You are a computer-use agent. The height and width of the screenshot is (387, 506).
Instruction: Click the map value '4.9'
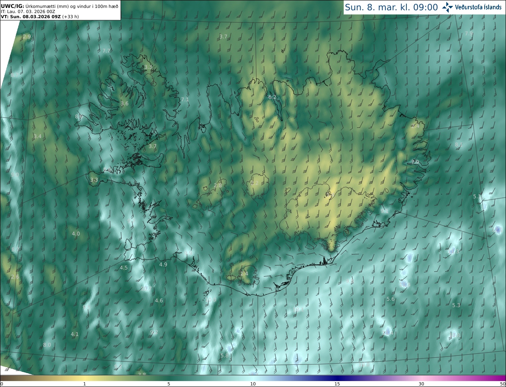(x=163, y=264)
